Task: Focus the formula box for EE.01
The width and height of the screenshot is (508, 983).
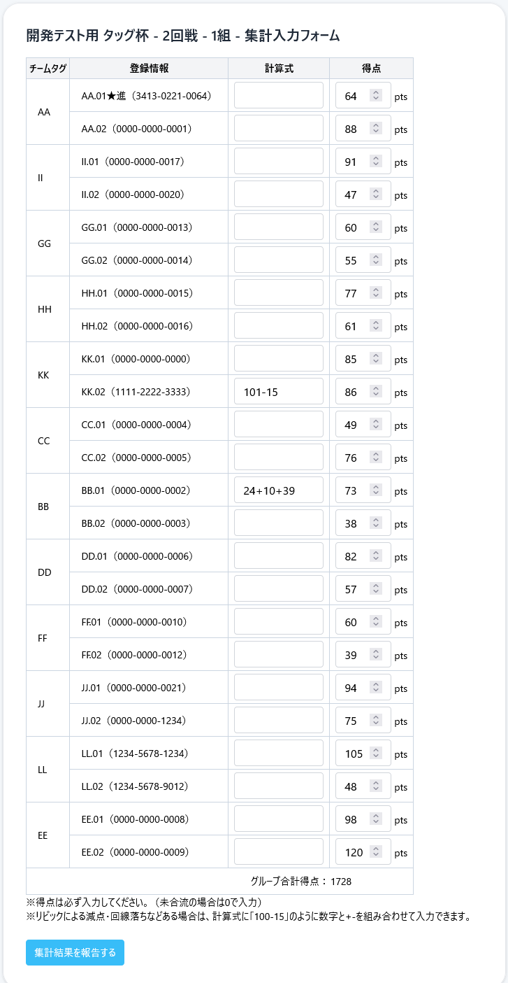Action: click(x=279, y=819)
